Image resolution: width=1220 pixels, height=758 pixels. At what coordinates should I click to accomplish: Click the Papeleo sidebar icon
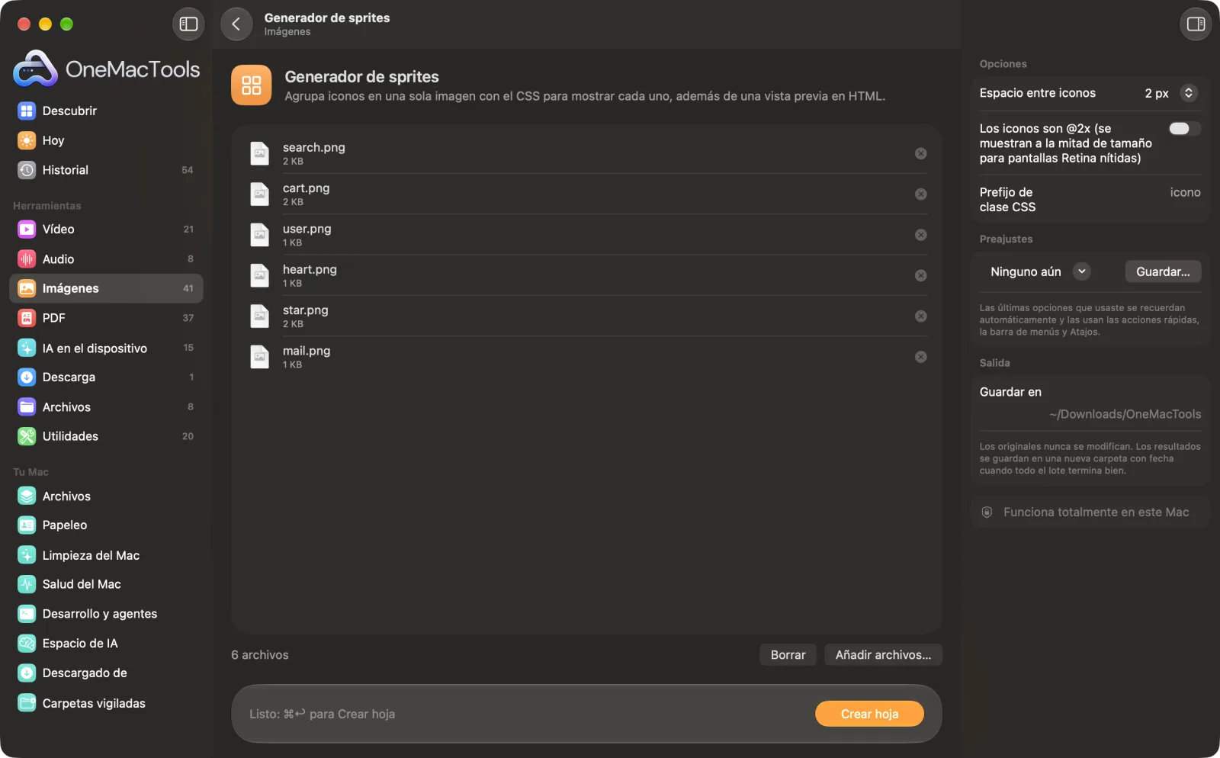[x=27, y=525]
